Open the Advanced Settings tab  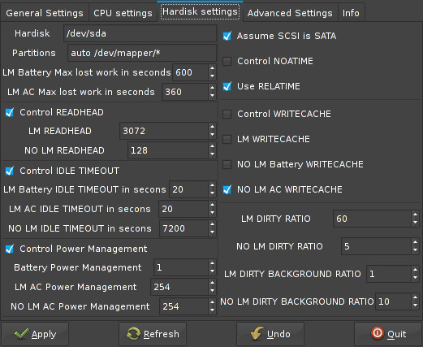tap(290, 13)
